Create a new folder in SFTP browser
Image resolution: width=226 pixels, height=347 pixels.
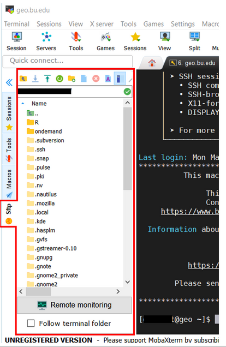(x=72, y=79)
